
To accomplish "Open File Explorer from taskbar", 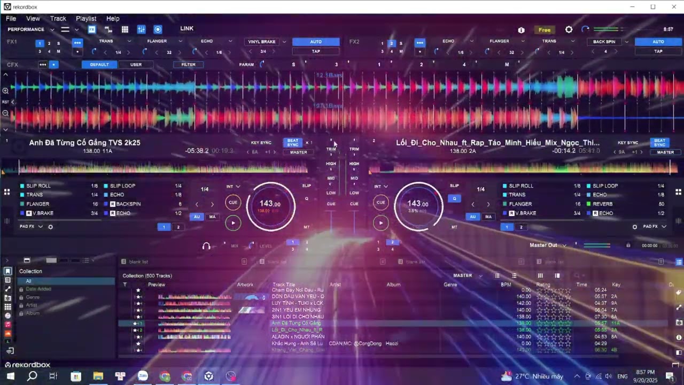I will [x=98, y=376].
